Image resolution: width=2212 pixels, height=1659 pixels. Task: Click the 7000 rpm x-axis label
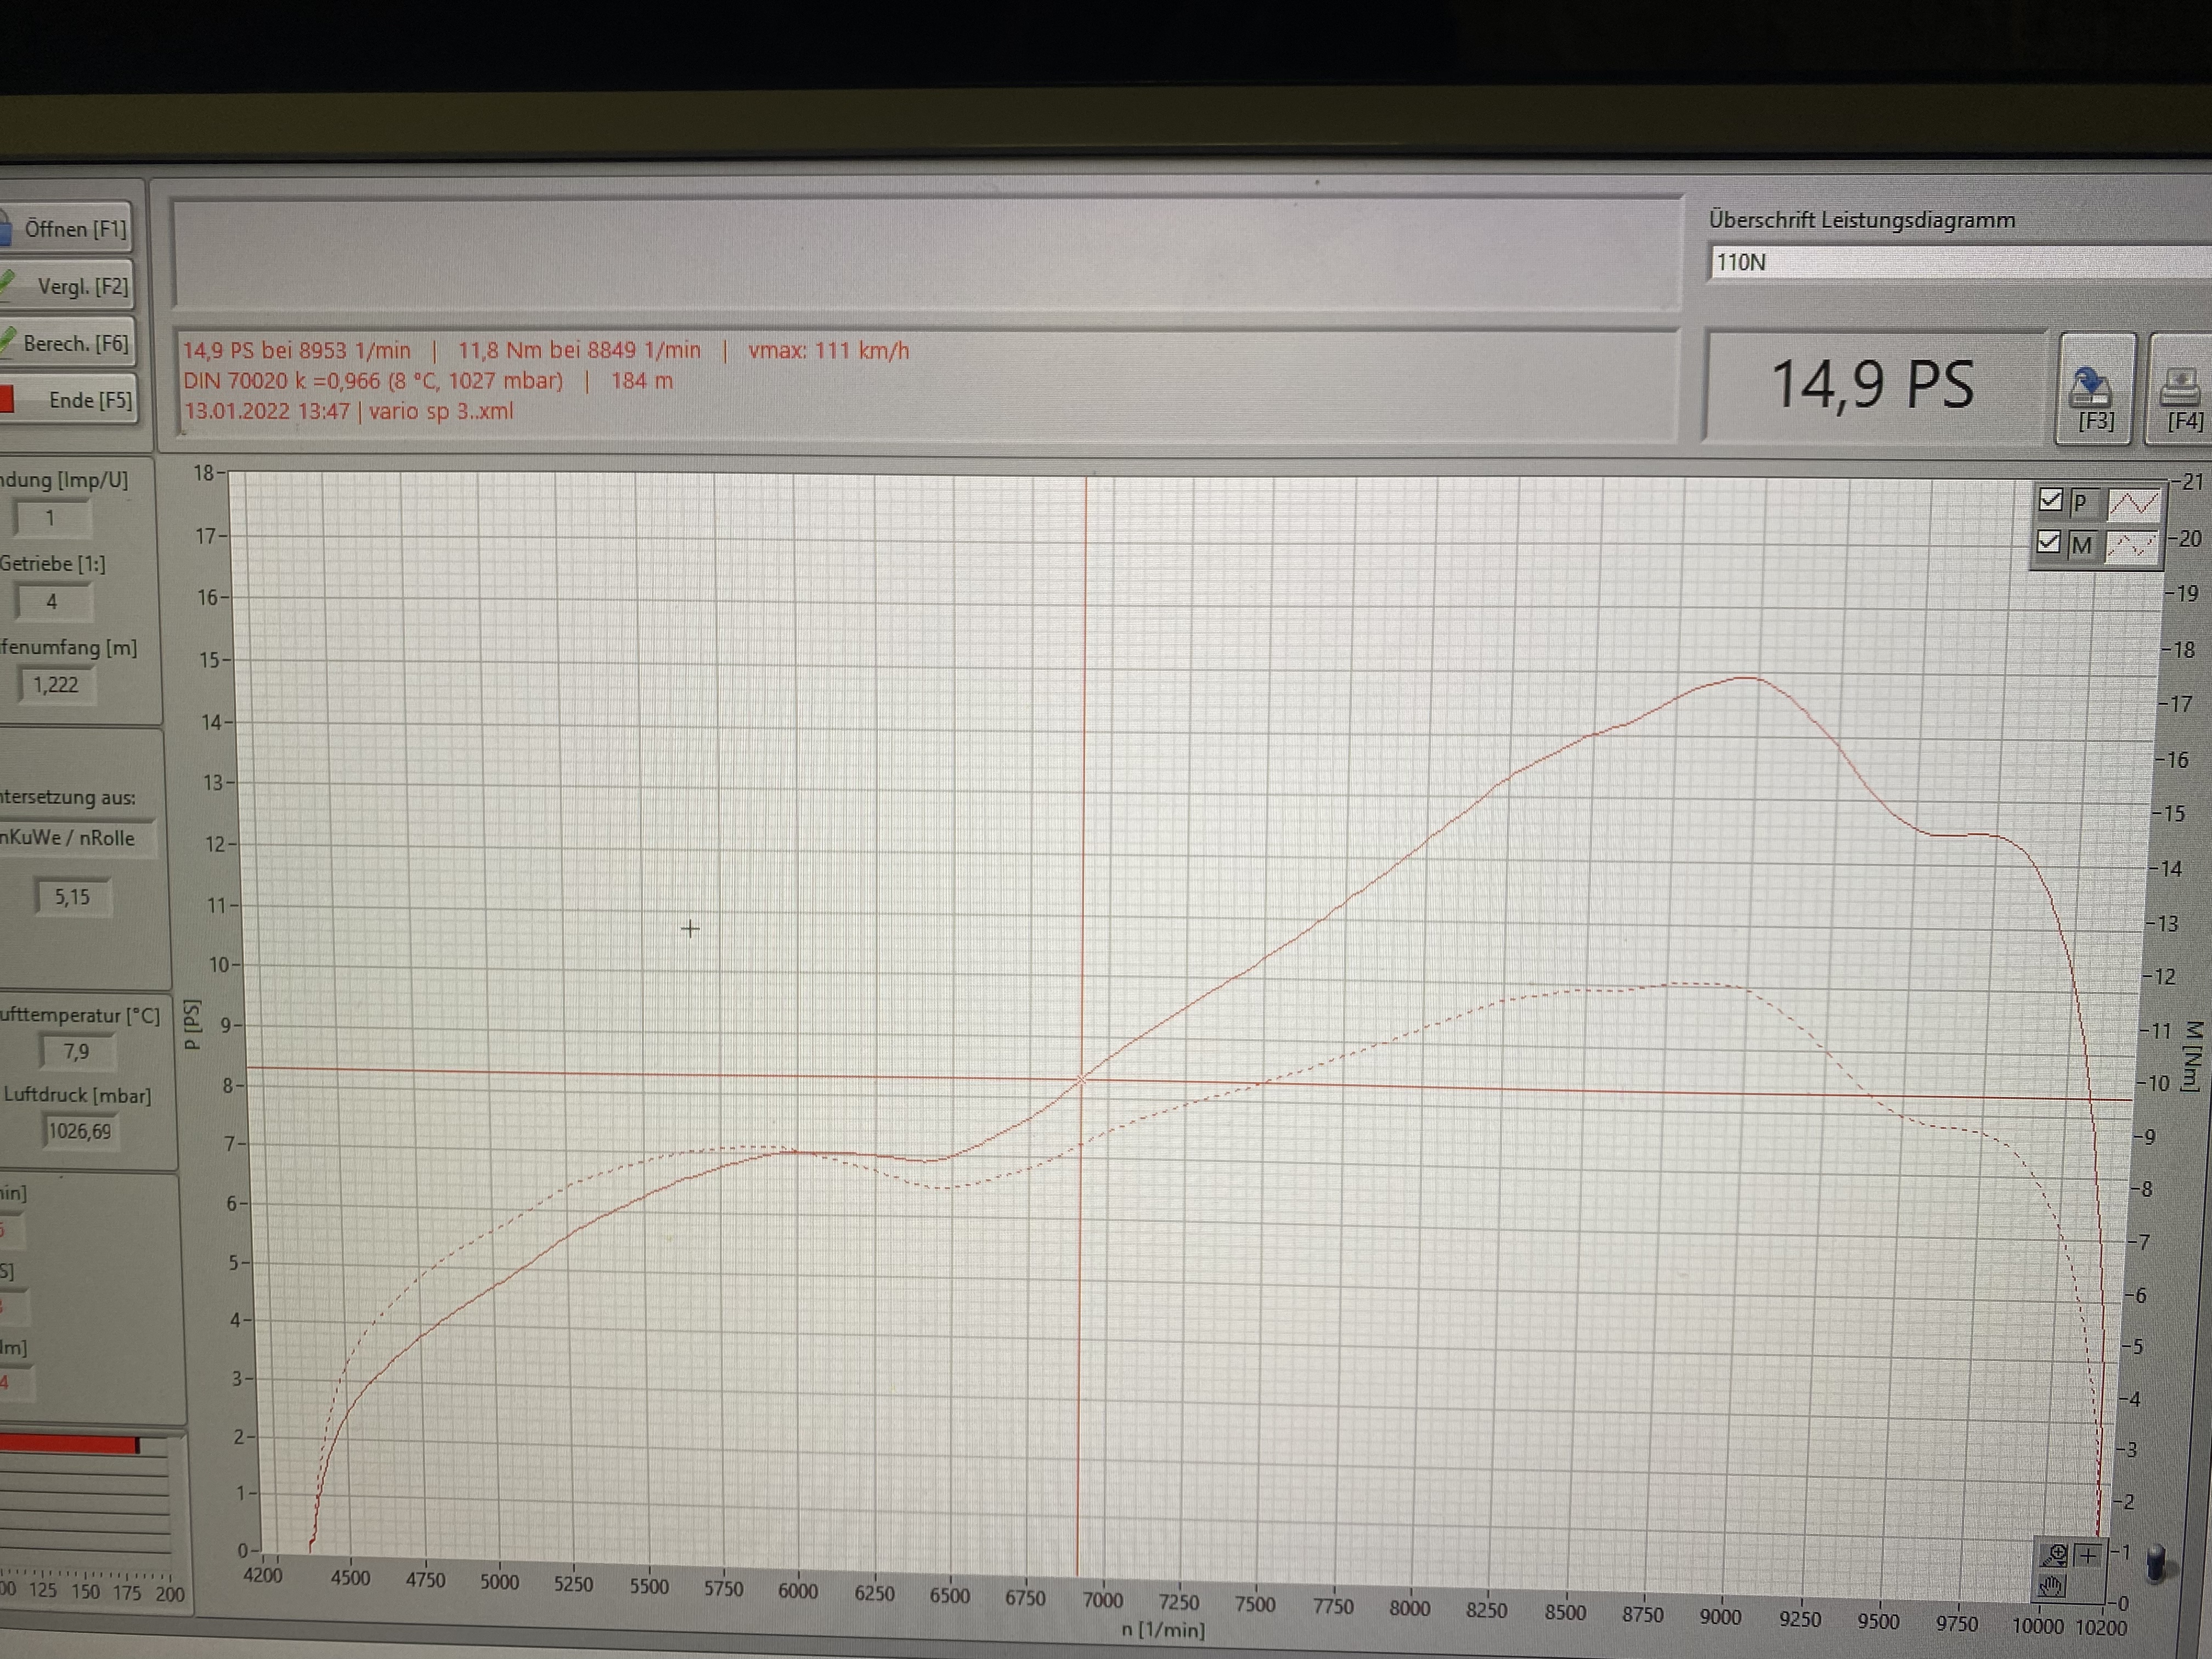pyautogui.click(x=1102, y=1600)
